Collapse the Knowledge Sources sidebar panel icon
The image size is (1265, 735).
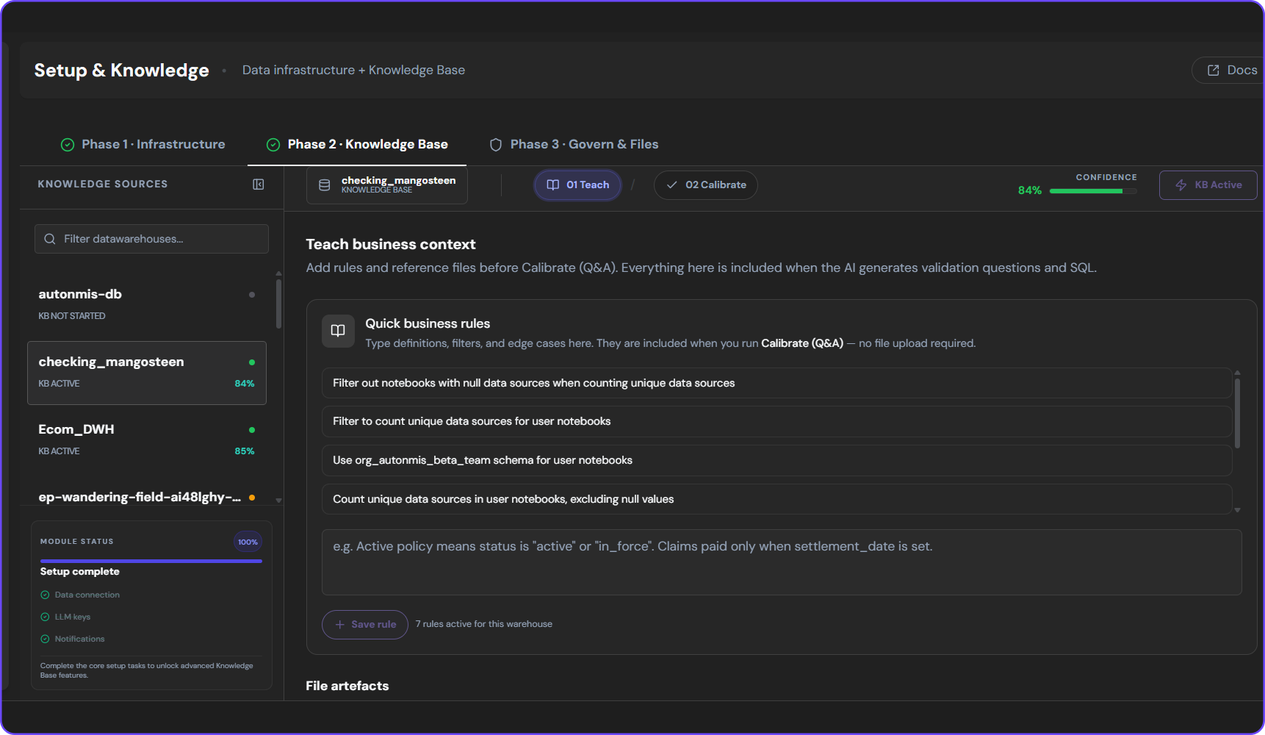[259, 184]
